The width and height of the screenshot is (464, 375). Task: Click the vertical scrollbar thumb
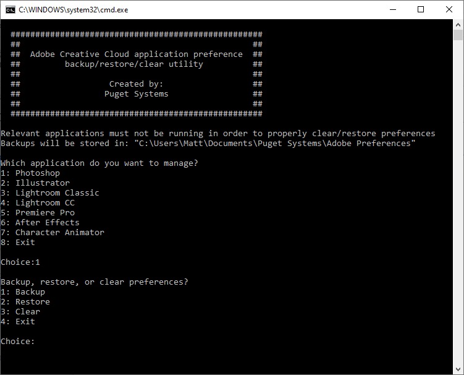458,35
